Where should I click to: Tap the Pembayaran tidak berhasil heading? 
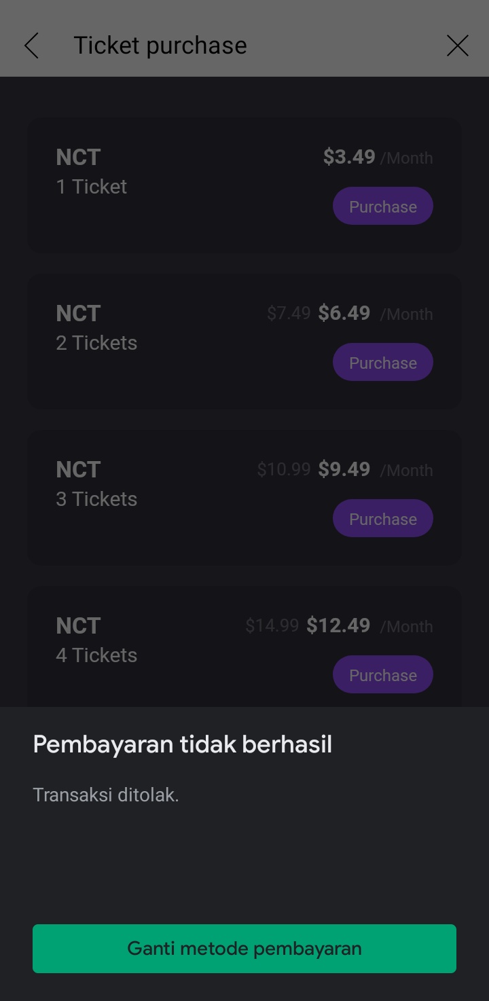click(x=183, y=744)
